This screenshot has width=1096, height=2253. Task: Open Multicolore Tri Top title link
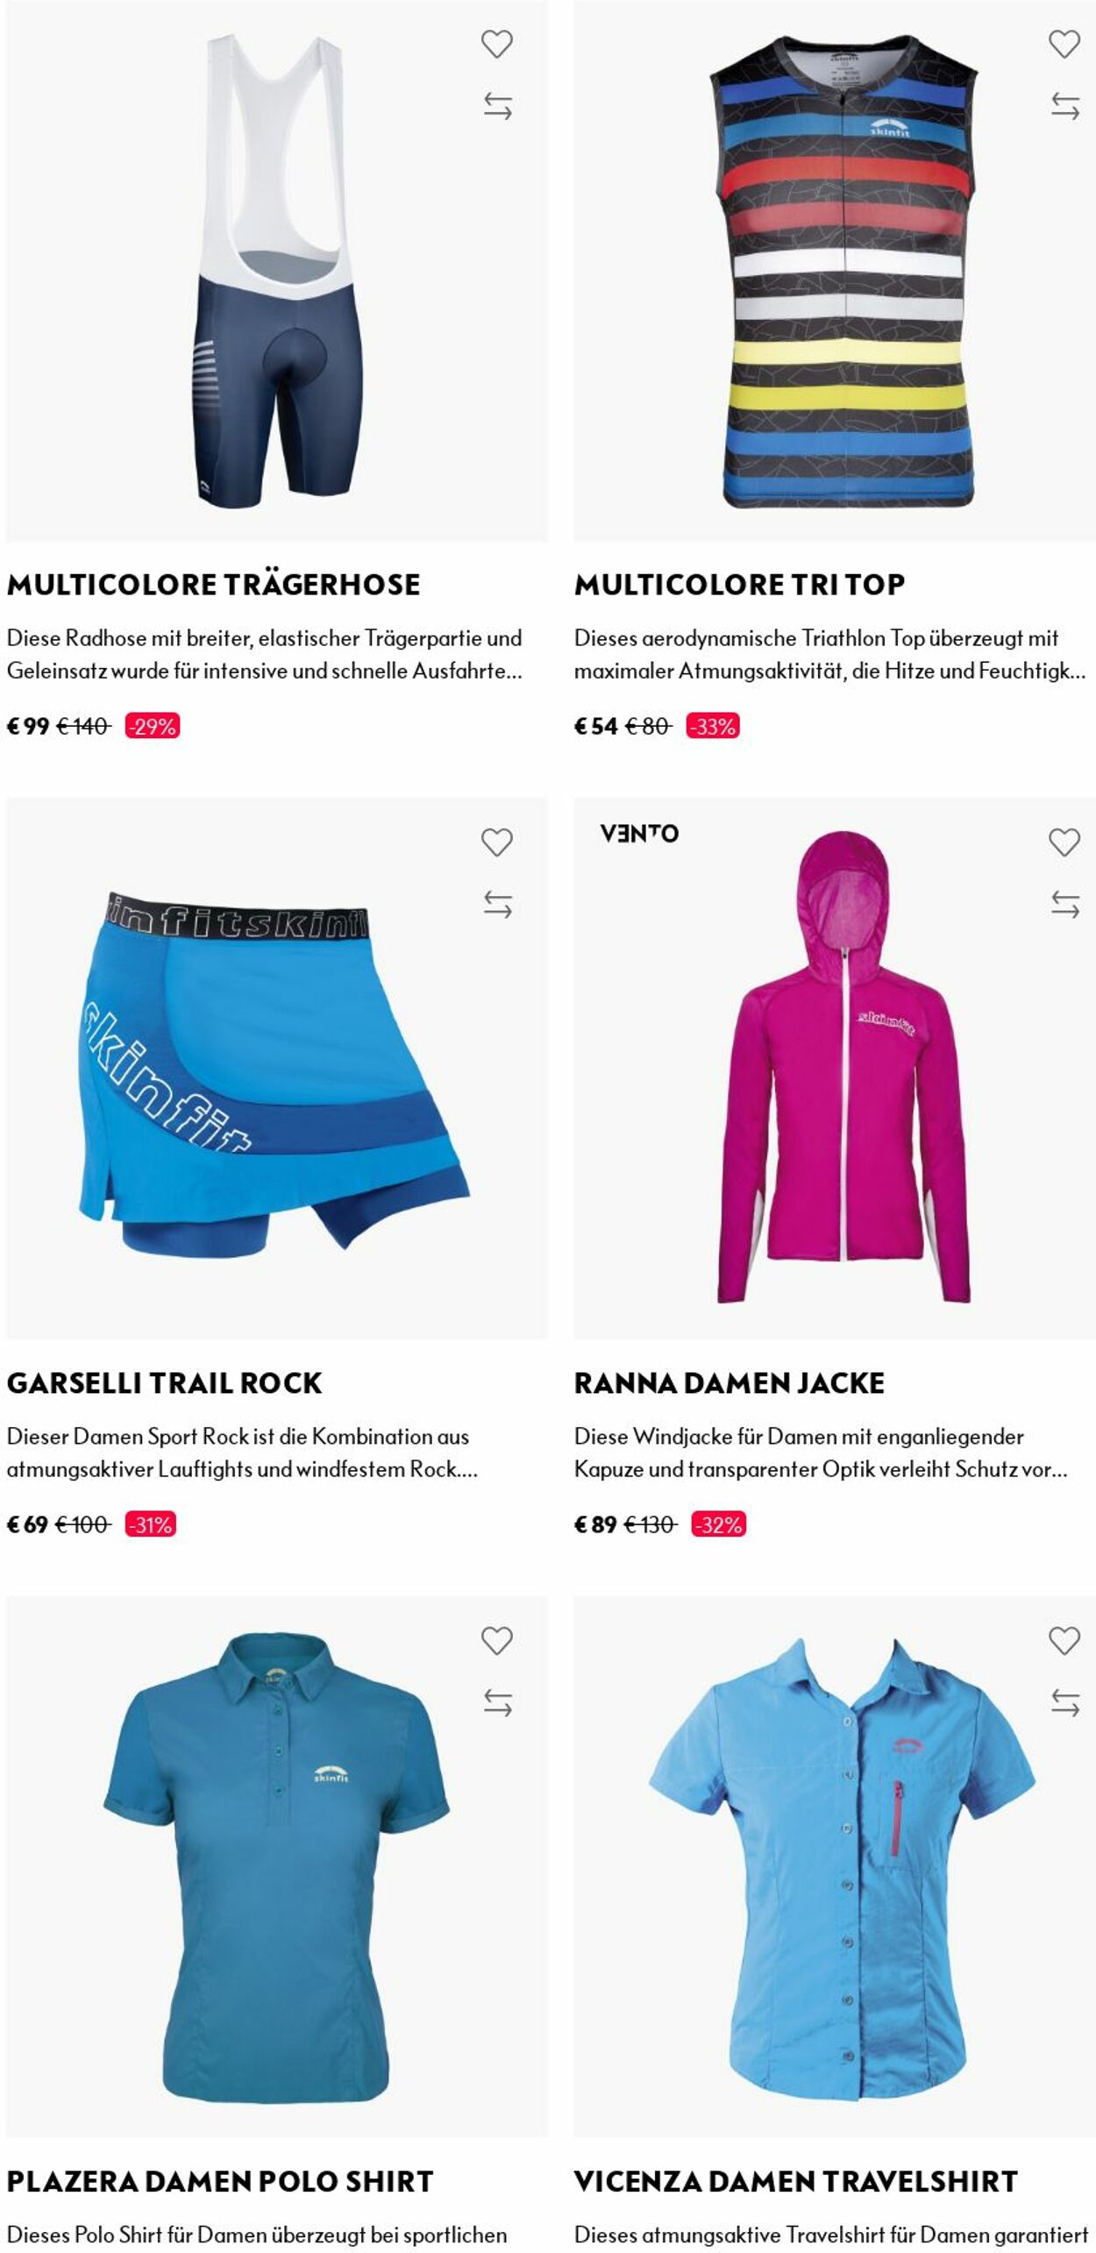(739, 584)
